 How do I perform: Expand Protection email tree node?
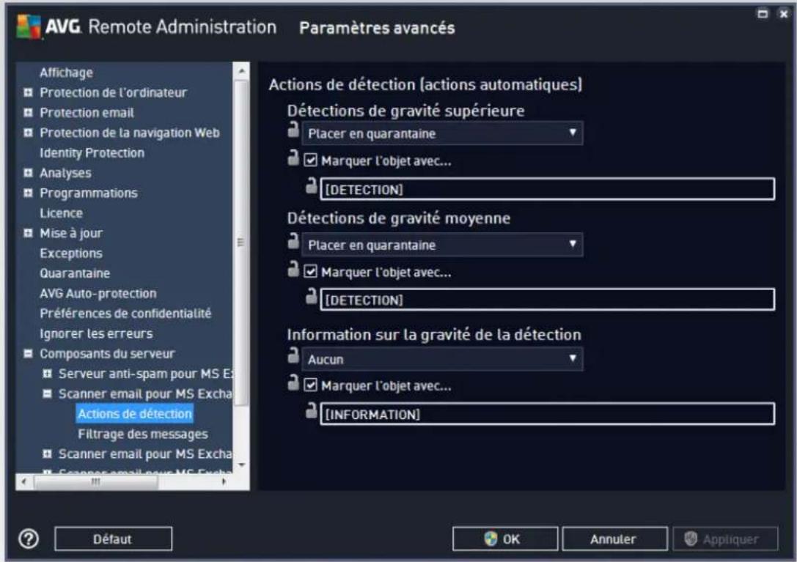tap(29, 112)
